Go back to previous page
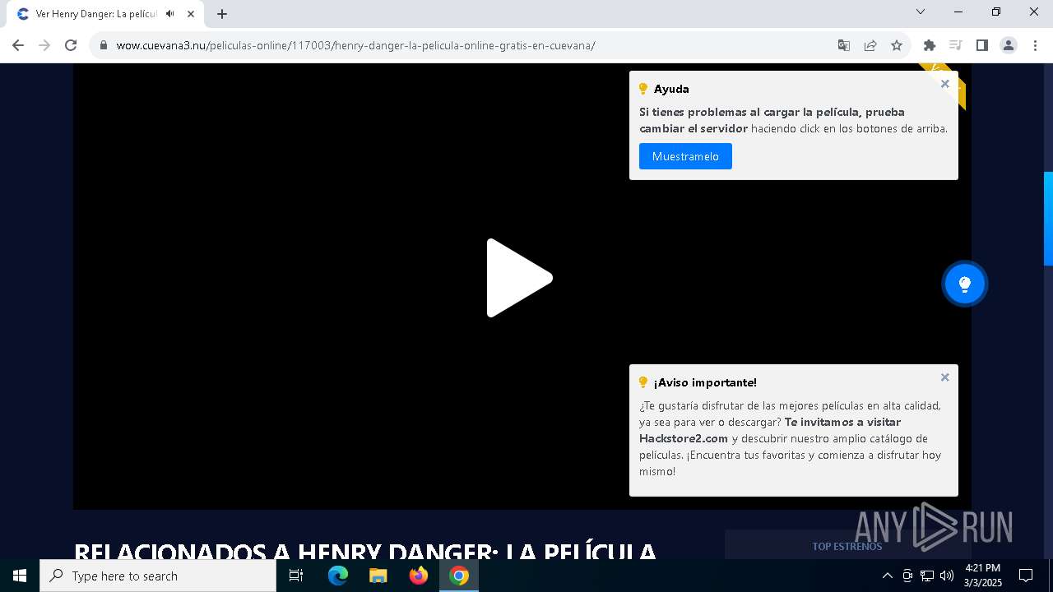The height and width of the screenshot is (592, 1053). point(18,45)
